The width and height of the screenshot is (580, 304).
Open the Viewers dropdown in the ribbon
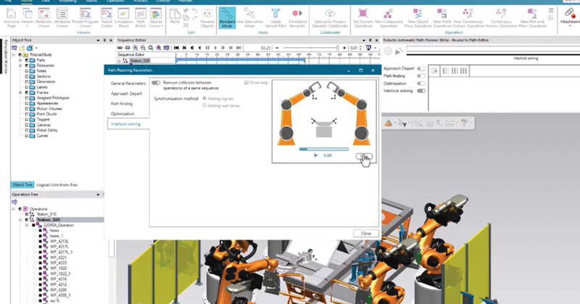point(28,26)
